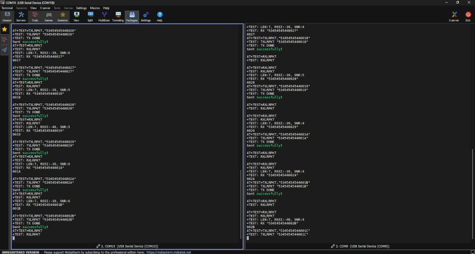
Task: Click the Exit power icon
Action: coord(468,16)
